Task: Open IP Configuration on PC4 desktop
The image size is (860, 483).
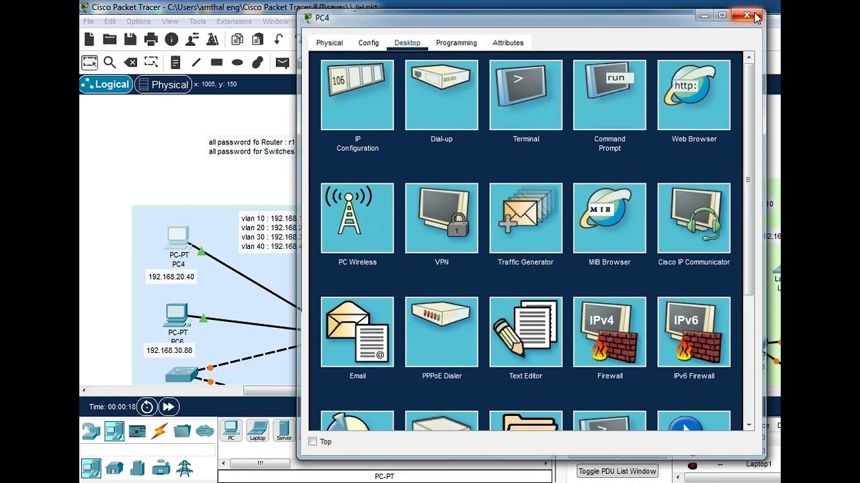Action: pyautogui.click(x=357, y=95)
